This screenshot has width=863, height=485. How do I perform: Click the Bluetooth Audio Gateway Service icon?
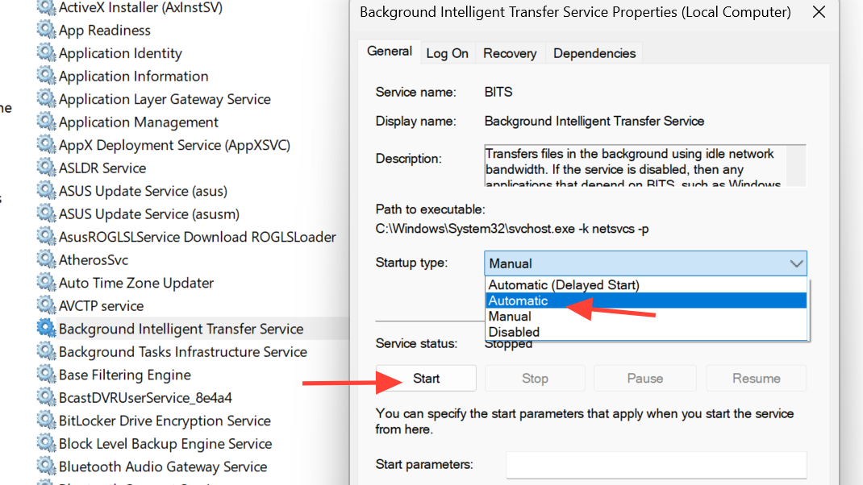pos(47,467)
